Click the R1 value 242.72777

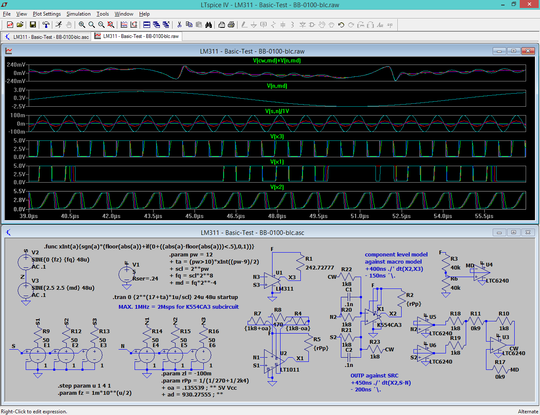pyautogui.click(x=320, y=268)
